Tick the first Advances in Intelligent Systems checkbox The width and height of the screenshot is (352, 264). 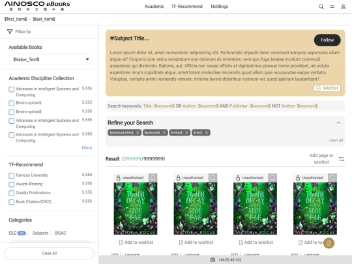point(12,89)
